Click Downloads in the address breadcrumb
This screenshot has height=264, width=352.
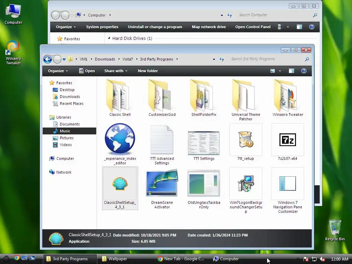(105, 59)
